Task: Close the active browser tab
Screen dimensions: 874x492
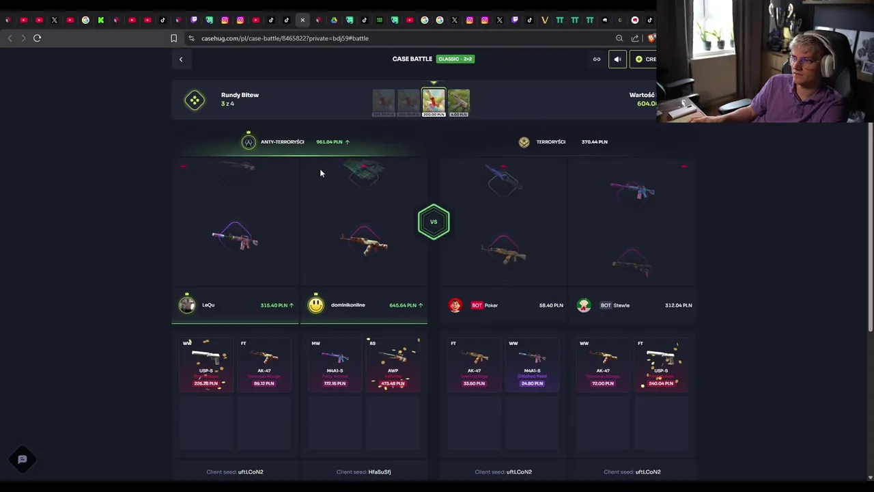Action: point(302,20)
